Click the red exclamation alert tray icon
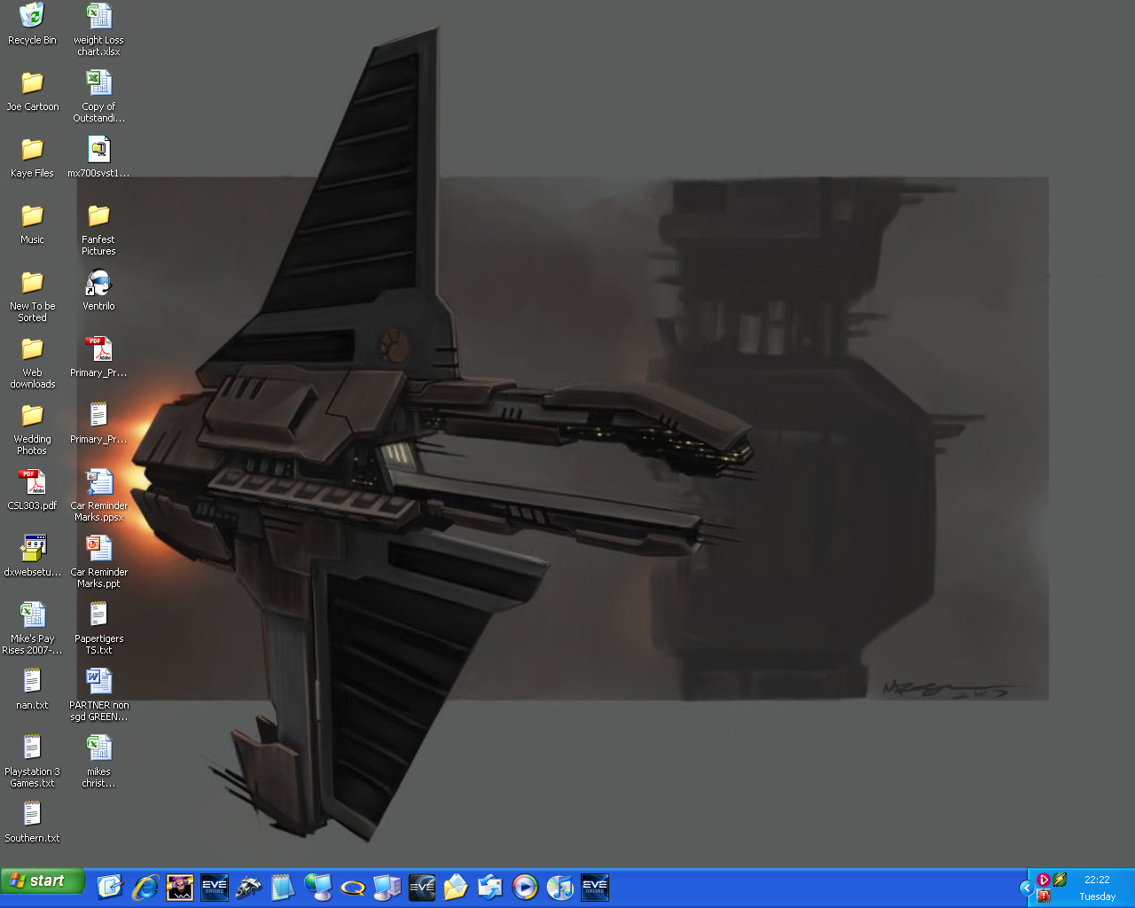The height and width of the screenshot is (908, 1135). (1044, 896)
